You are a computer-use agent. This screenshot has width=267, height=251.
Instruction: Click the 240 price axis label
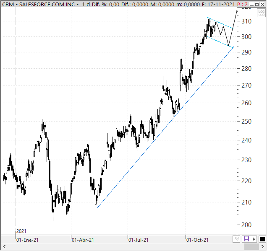246,140
